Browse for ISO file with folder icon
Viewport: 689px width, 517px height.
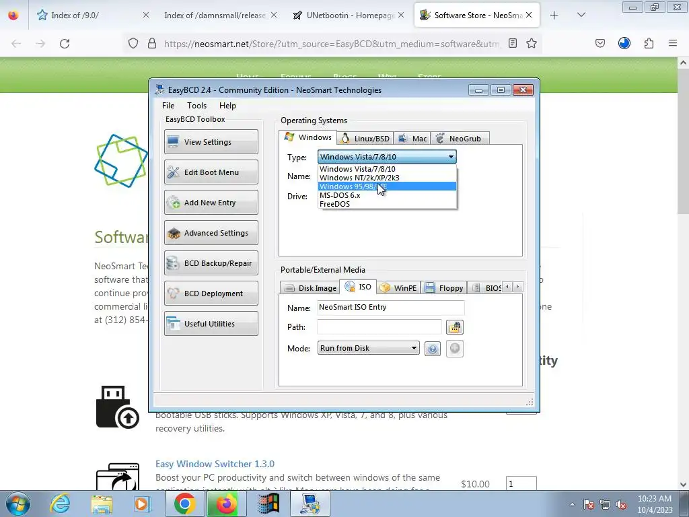(x=454, y=327)
